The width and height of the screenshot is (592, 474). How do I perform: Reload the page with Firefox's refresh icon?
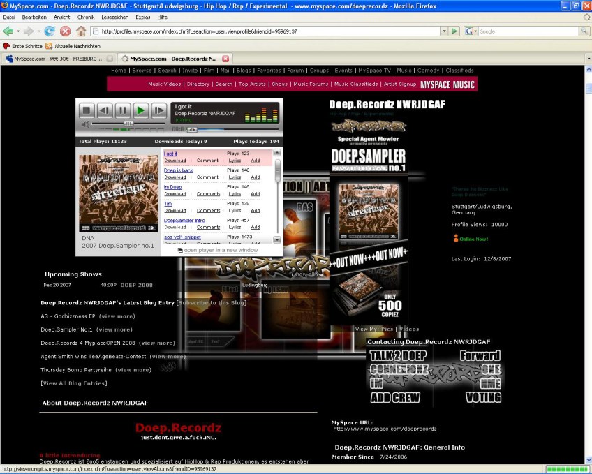pyautogui.click(x=50, y=31)
